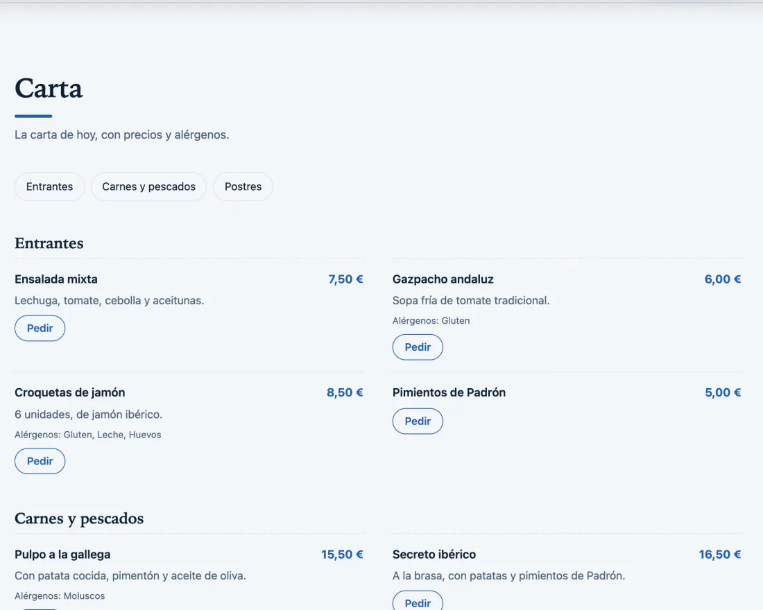Click 'Alérgenos: Gluten, Leche, Huevos' text

(x=87, y=435)
